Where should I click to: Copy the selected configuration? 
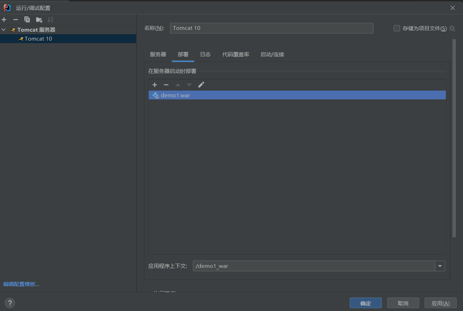point(27,20)
